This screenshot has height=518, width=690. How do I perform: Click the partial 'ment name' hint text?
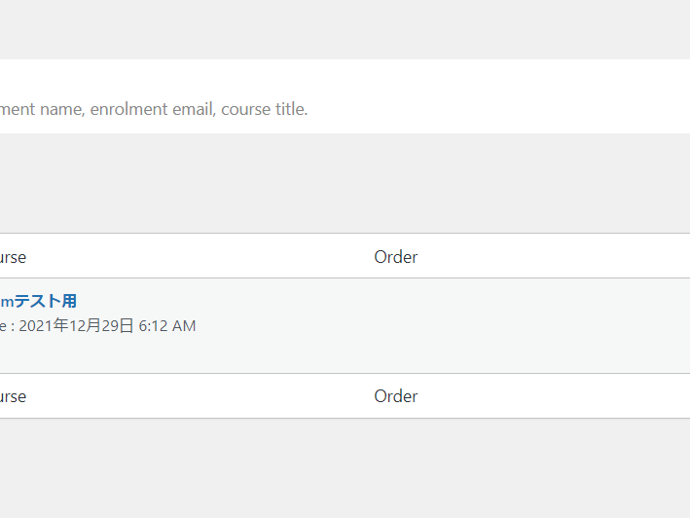tap(42, 109)
